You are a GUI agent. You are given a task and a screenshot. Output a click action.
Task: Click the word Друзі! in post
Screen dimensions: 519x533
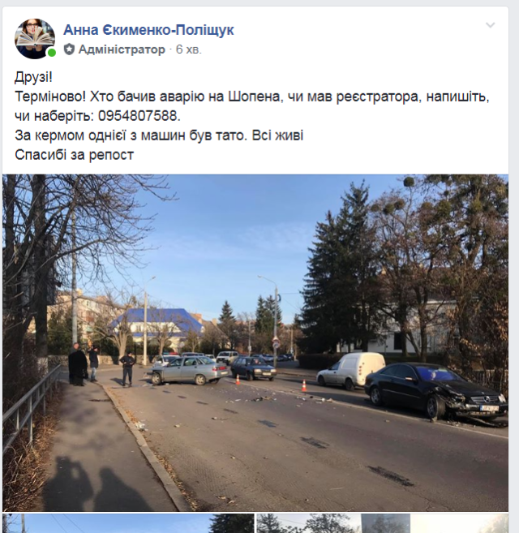coord(33,78)
